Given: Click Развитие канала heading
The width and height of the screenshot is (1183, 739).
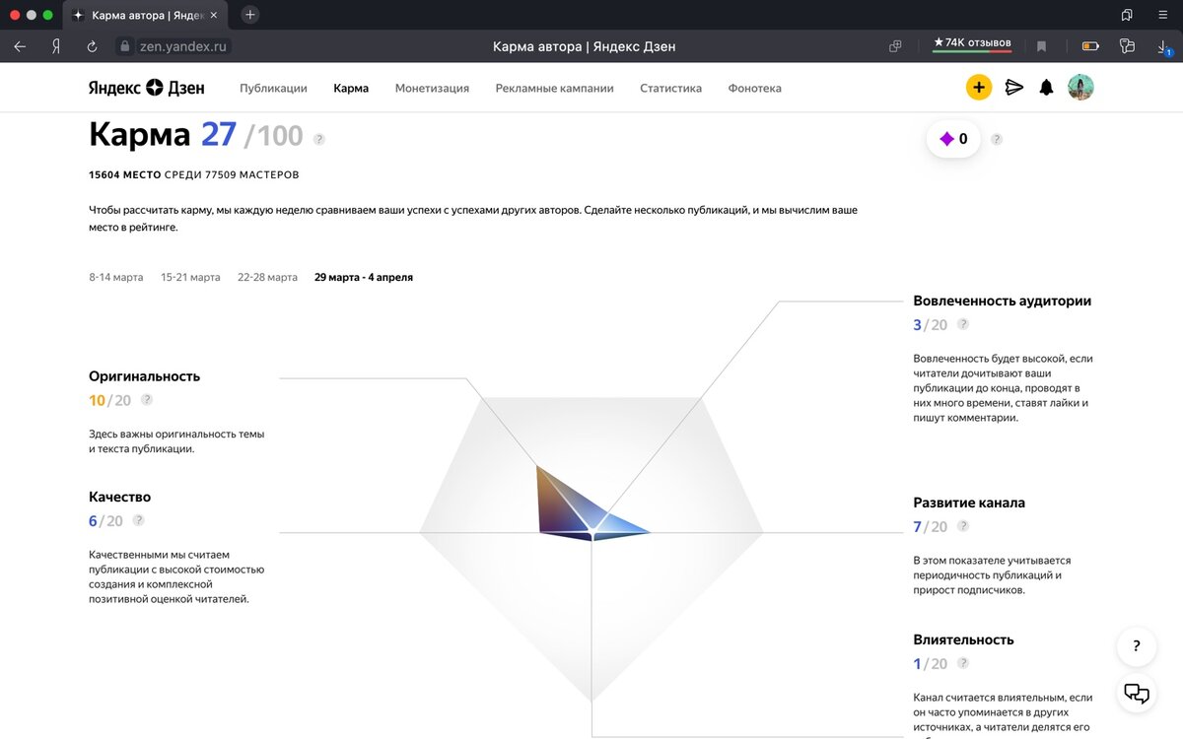Looking at the screenshot, I should (969, 503).
